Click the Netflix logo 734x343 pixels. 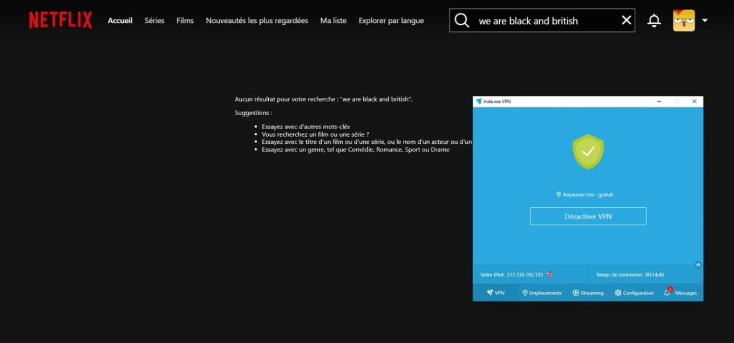pos(60,20)
